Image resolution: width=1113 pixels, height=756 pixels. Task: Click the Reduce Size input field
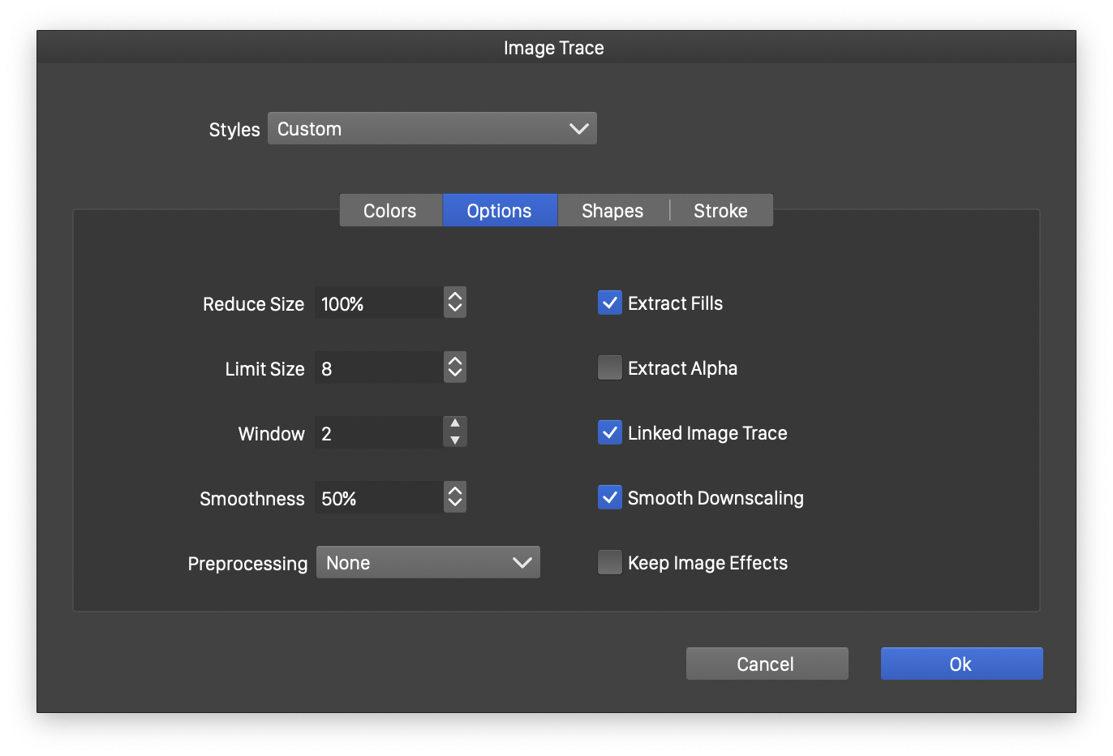(378, 303)
